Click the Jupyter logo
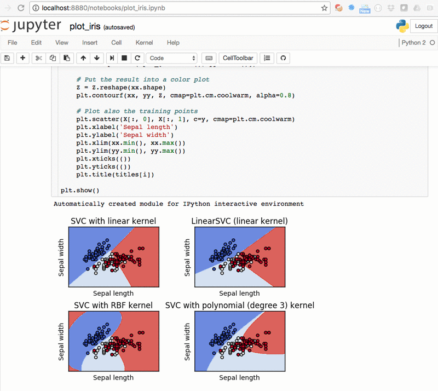This screenshot has height=391, width=438. click(x=31, y=25)
